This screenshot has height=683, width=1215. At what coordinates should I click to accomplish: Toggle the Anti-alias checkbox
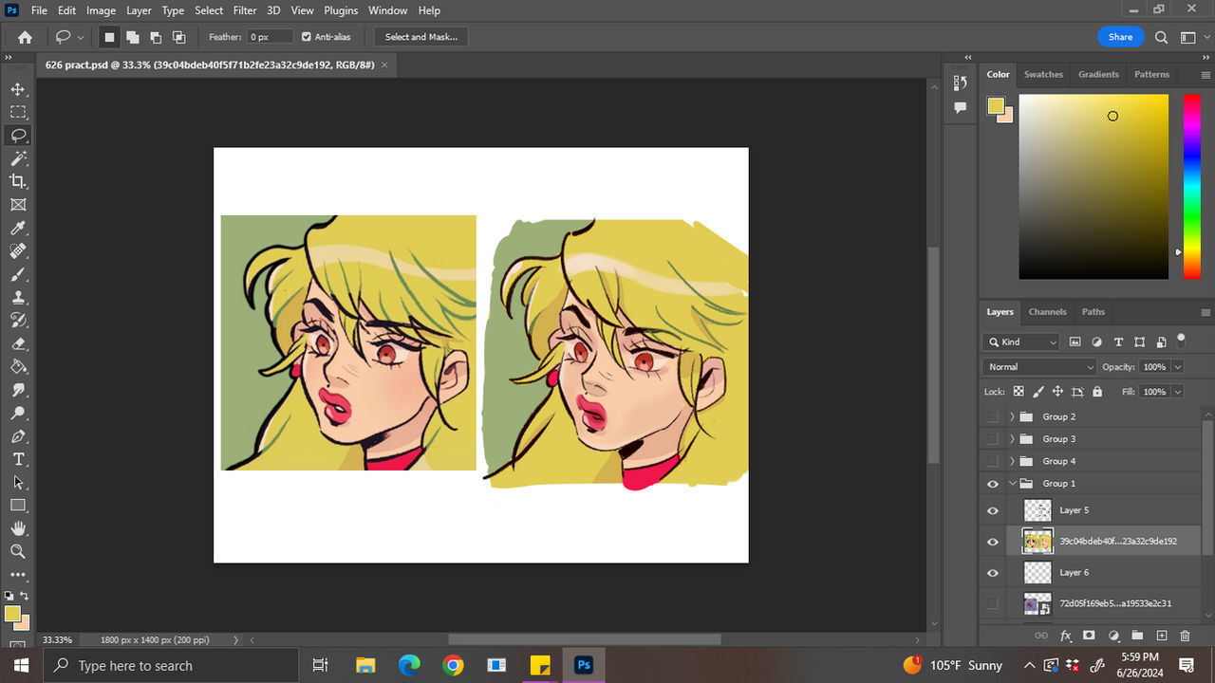(307, 37)
